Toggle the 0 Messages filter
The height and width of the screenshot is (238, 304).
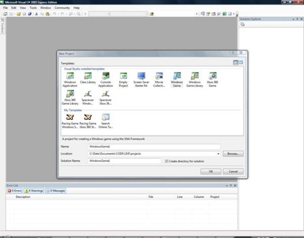[x=56, y=190]
